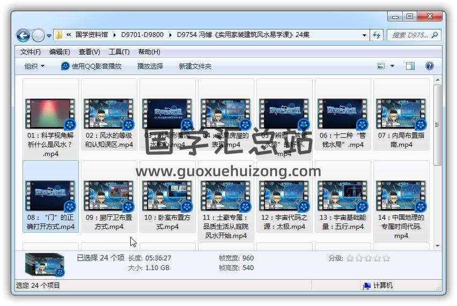This screenshot has width=457, height=306.
Task: Click the search magnifier icon
Action: click(434, 35)
